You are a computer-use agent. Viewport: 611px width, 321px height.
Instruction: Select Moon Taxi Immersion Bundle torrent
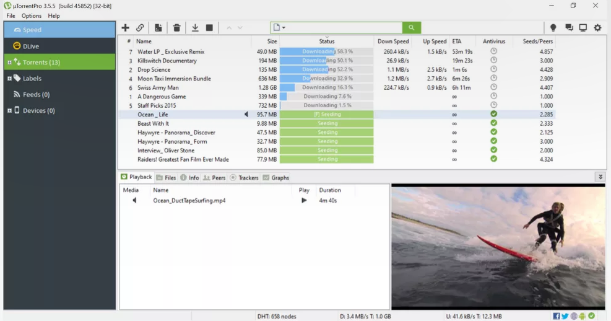[x=337, y=79]
